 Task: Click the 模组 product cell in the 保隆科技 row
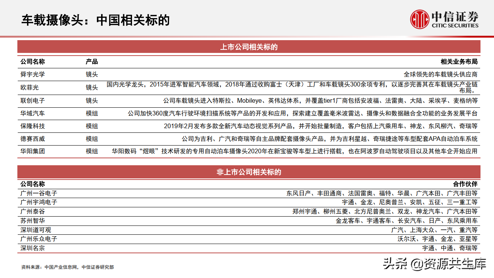pyautogui.click(x=91, y=126)
